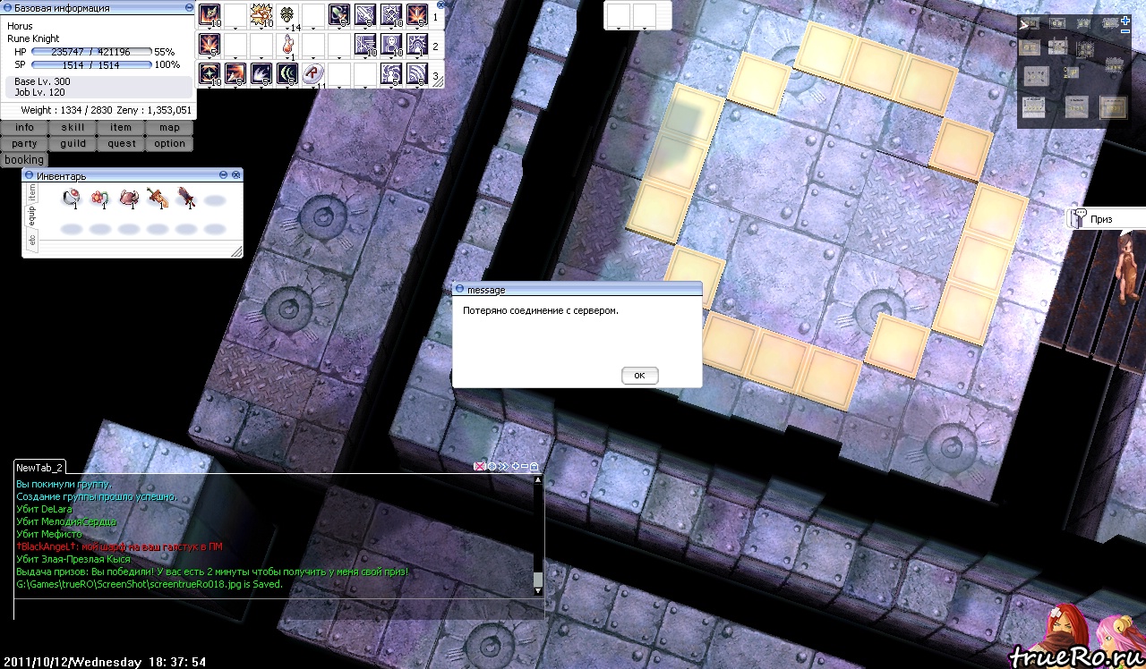
Task: Open the info menu button
Action: [x=24, y=128]
